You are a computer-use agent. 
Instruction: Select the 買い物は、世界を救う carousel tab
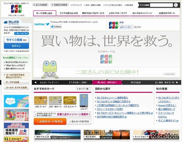click(107, 83)
